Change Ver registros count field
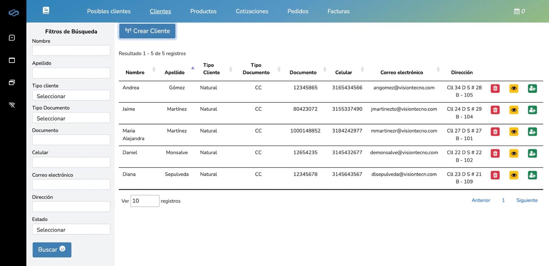Viewport: 549px width, 266px height. (x=145, y=201)
